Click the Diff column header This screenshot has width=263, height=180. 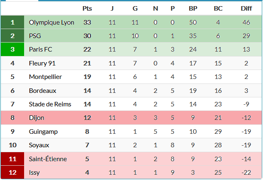pos(246,8)
